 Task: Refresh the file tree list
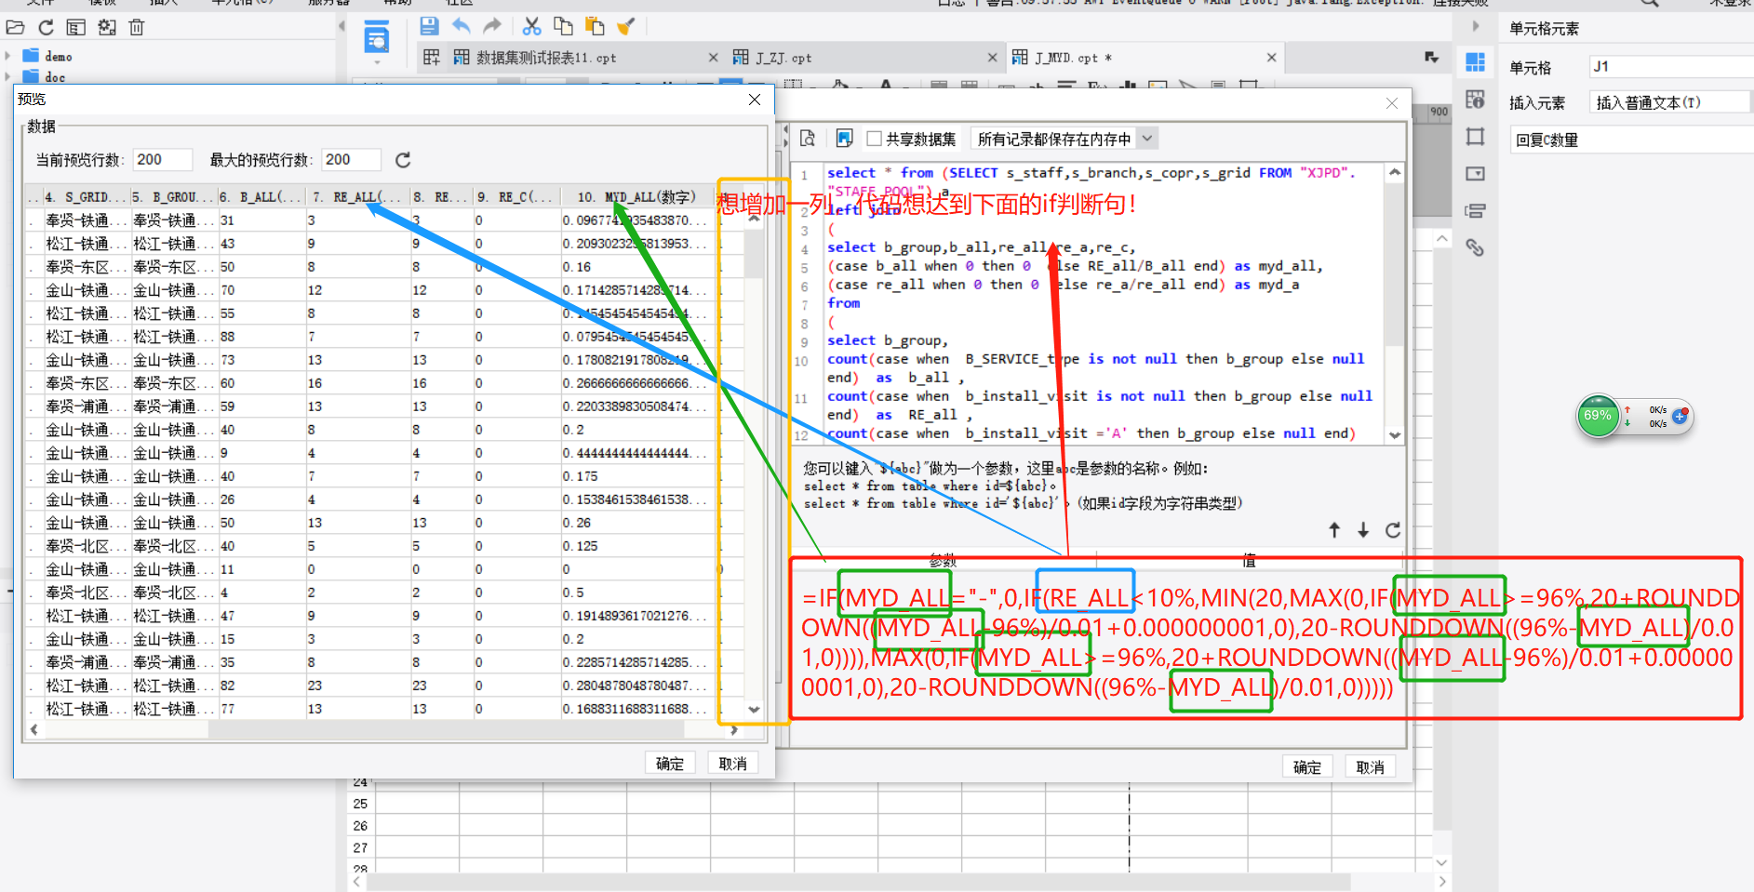click(x=46, y=27)
